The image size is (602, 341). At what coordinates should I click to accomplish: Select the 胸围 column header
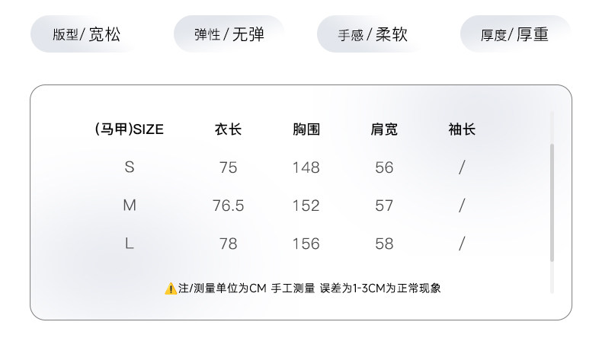[306, 129]
